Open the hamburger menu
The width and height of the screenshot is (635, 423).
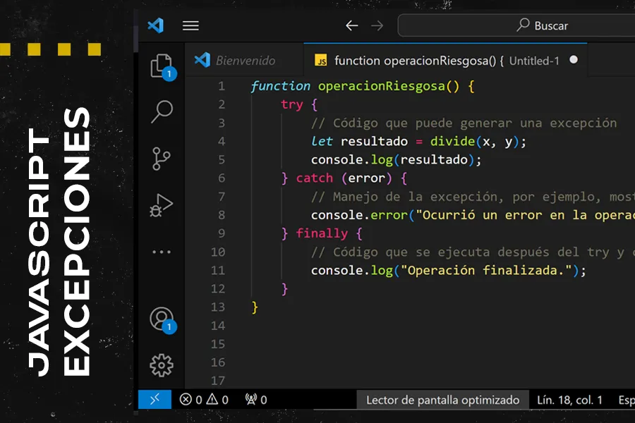coord(190,25)
